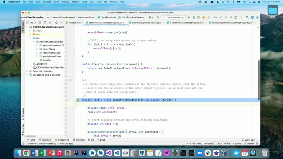Click the intention lightbulb on line 40
The image size is (283, 159).
click(78, 100)
